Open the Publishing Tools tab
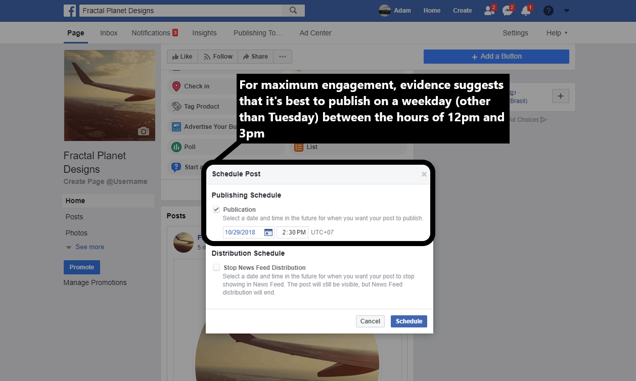 pos(258,33)
